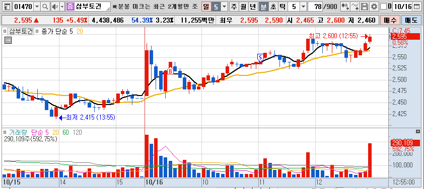Viewport: 424px width, 189px height.
Task: Expand the interval dropdown after the 틱 button
Action: click(304, 7)
